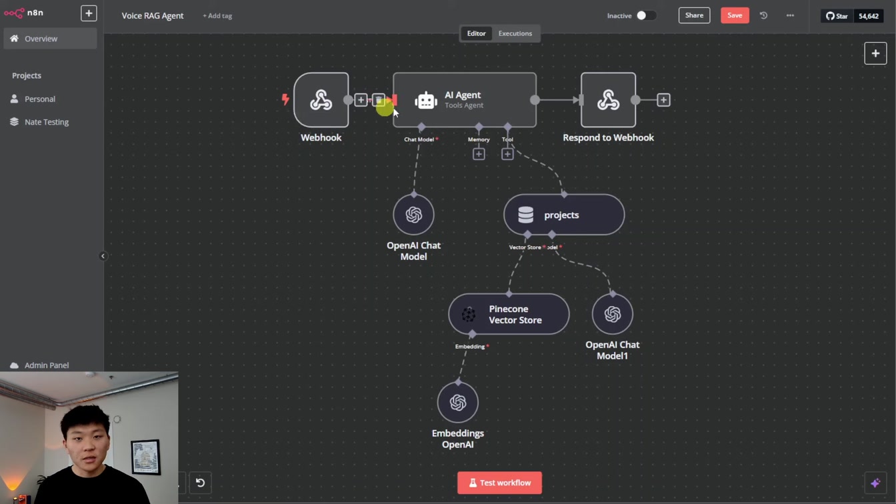Viewport: 896px width, 504px height.
Task: Select the Respond to Webhook node
Action: pyautogui.click(x=608, y=100)
